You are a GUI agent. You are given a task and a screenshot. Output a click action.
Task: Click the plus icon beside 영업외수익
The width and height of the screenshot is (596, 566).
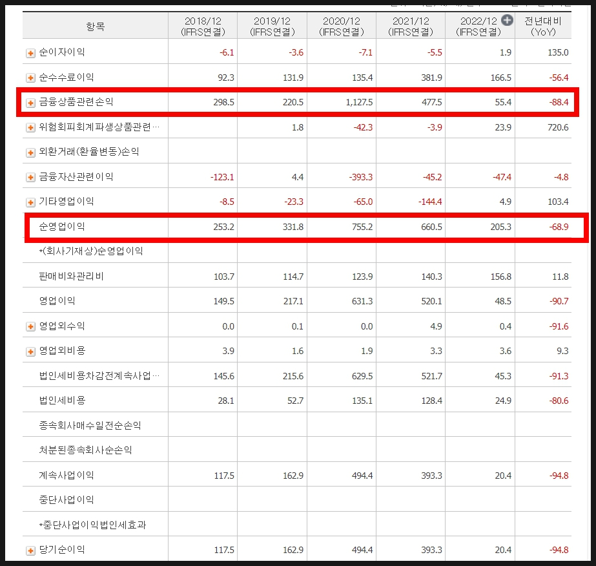[x=30, y=327]
